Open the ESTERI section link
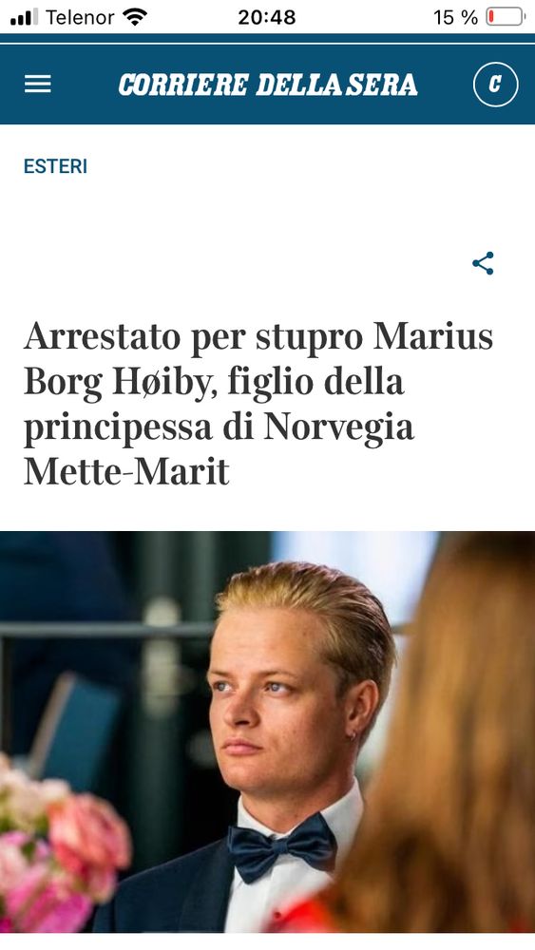535x950 pixels. point(55,166)
